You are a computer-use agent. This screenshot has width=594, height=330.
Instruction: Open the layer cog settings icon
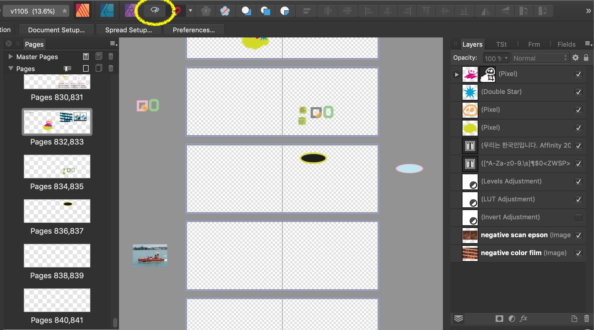(x=575, y=58)
